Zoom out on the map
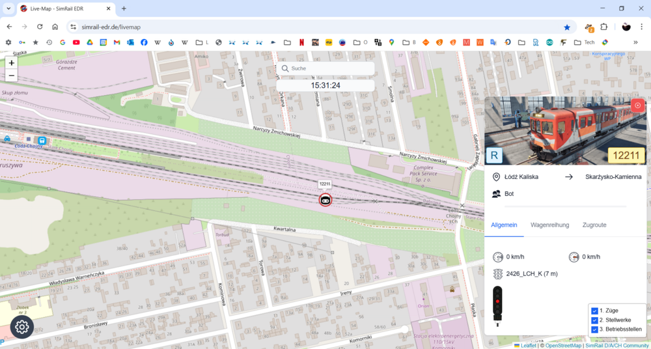 pyautogui.click(x=11, y=76)
